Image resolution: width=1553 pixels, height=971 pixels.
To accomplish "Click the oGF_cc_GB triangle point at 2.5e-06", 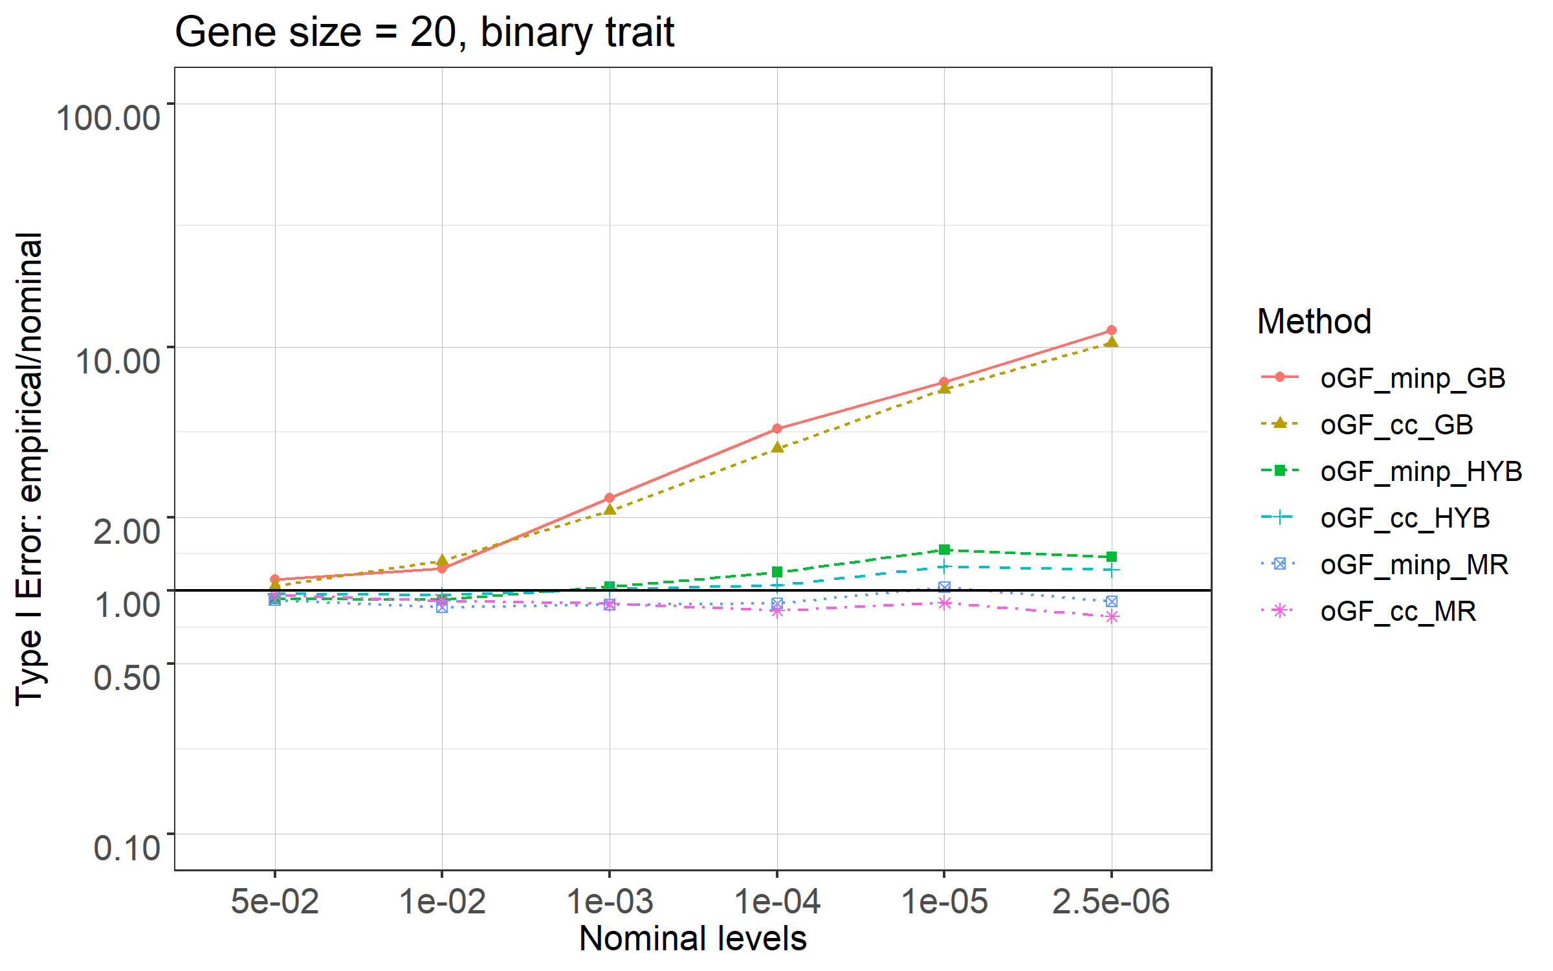I will [1111, 342].
